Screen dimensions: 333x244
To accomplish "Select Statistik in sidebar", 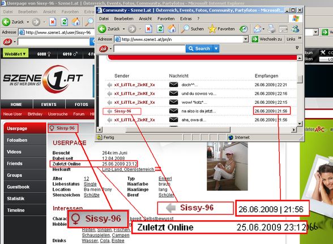I will pyautogui.click(x=25, y=199).
